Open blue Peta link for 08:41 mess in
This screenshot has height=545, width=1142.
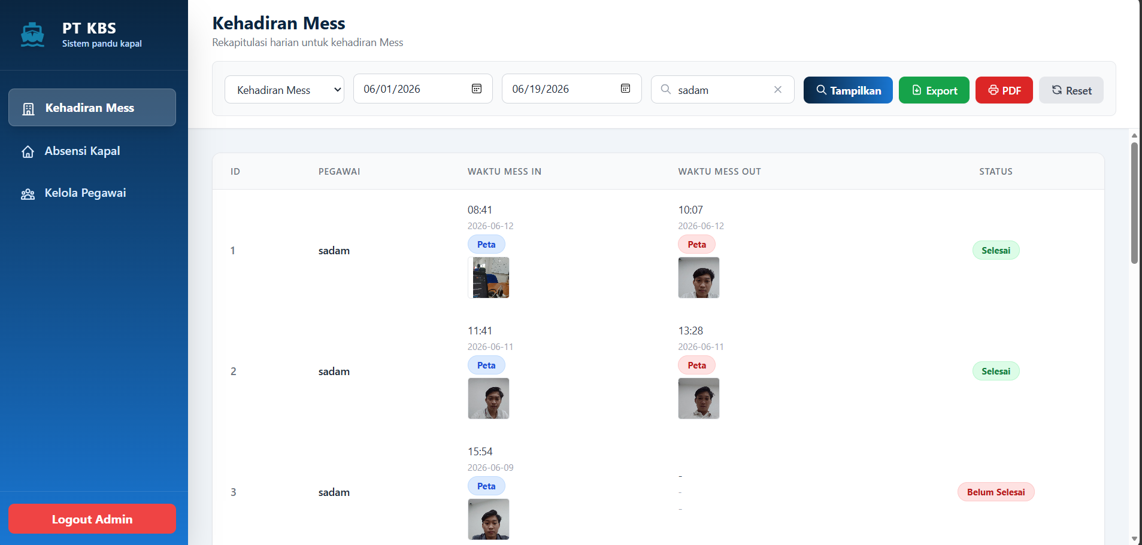point(486,244)
